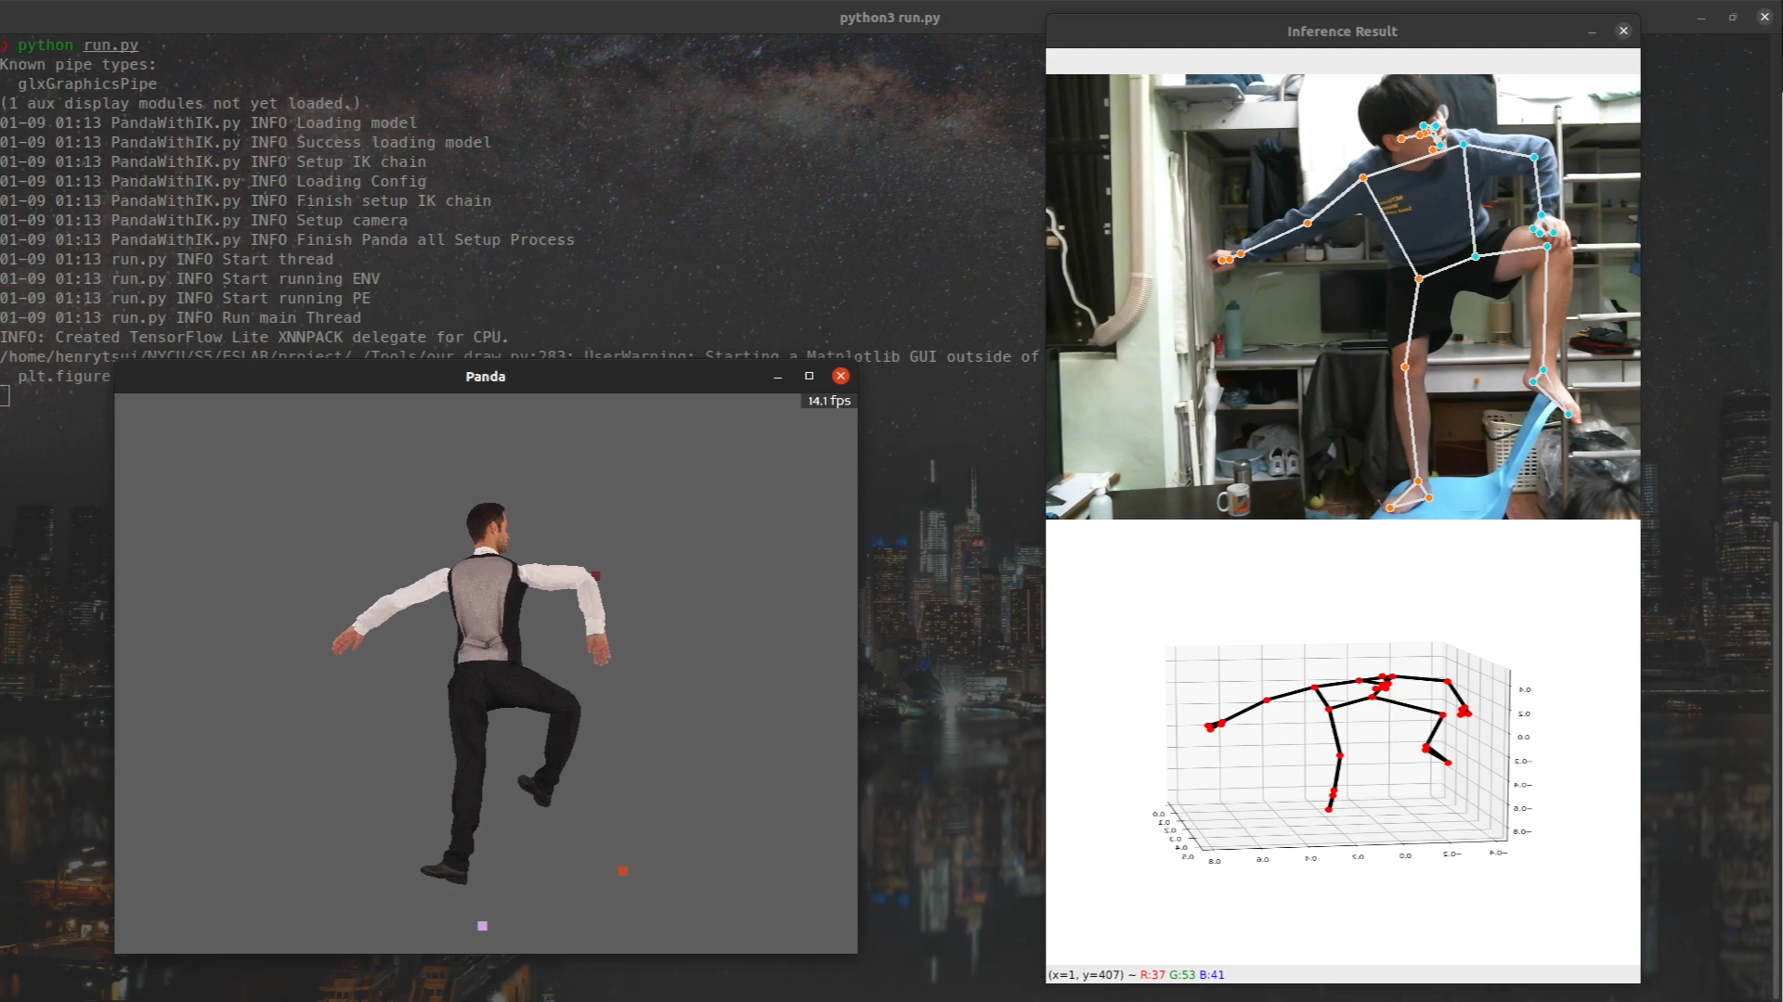1783x1002 pixels.
Task: Close the Inference Result window
Action: (x=1623, y=31)
